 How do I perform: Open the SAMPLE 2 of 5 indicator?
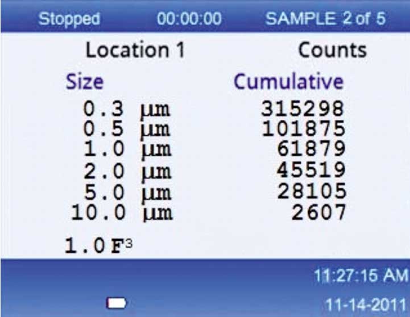pyautogui.click(x=325, y=18)
